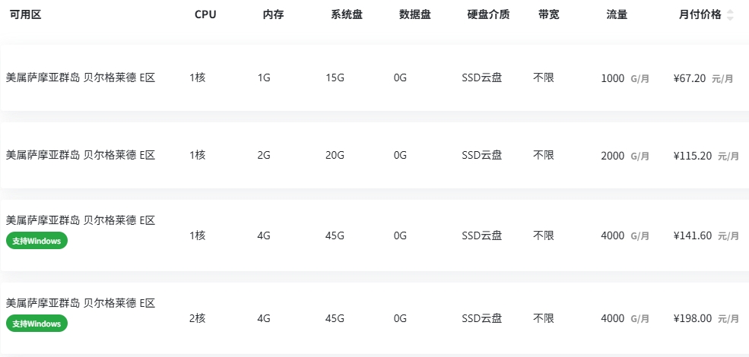Click the 支持Windows badge on the 1核 4G row

[36, 241]
